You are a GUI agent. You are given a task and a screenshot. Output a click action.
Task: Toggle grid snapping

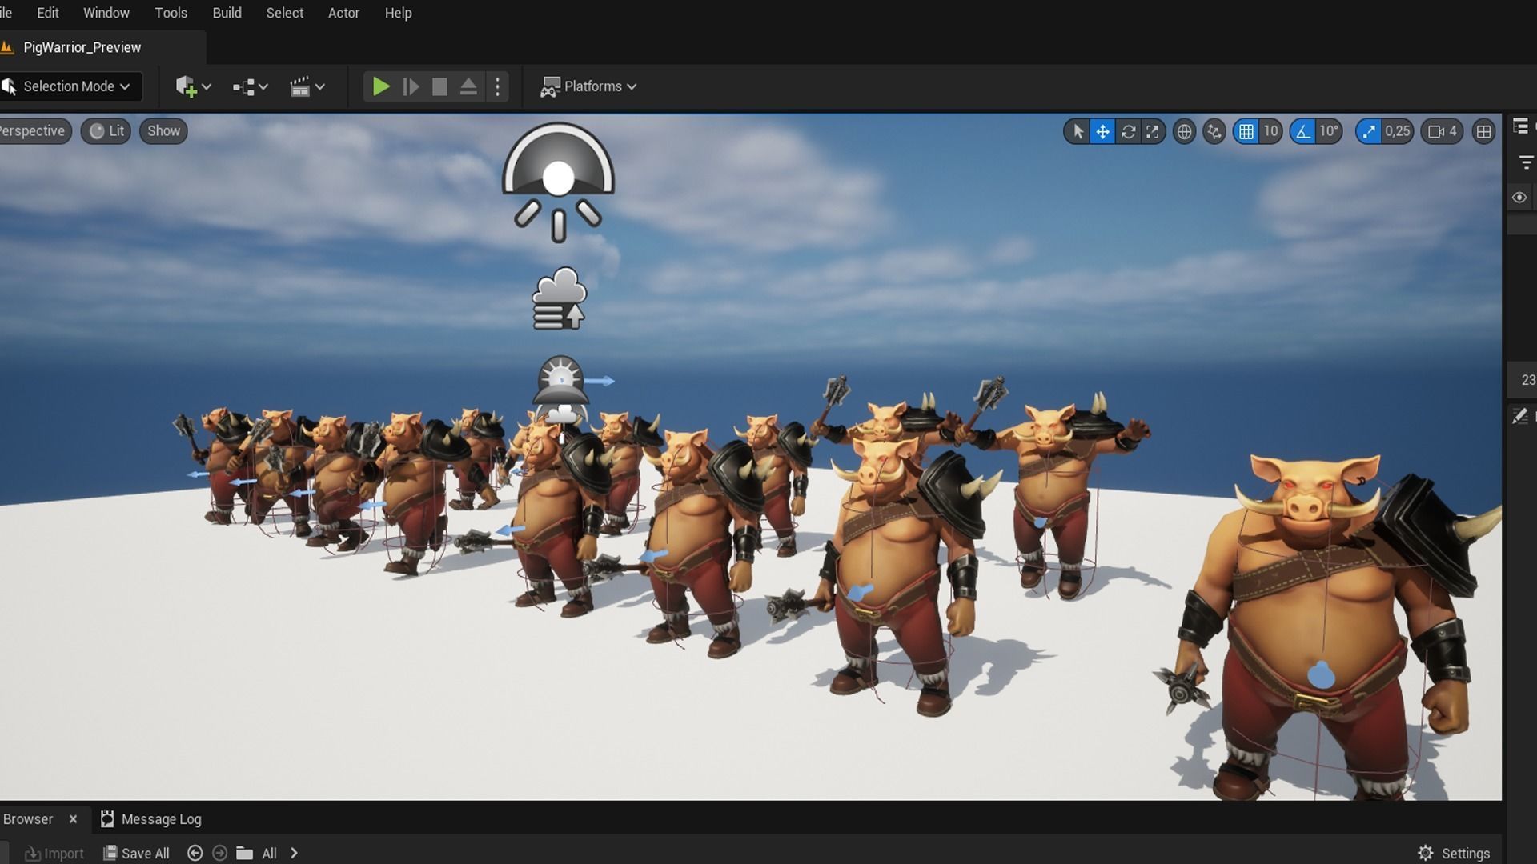(1246, 132)
